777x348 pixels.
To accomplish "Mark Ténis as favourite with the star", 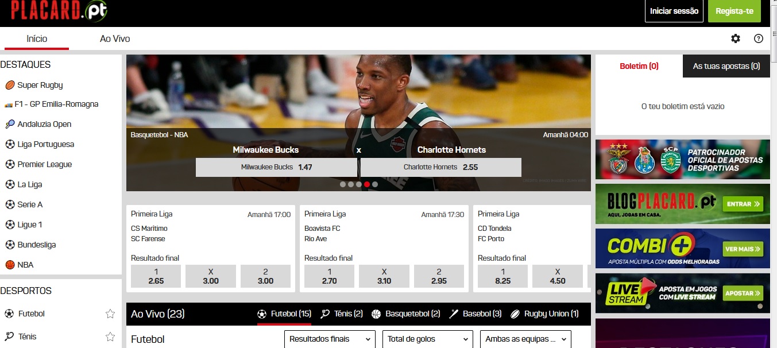I will (110, 337).
